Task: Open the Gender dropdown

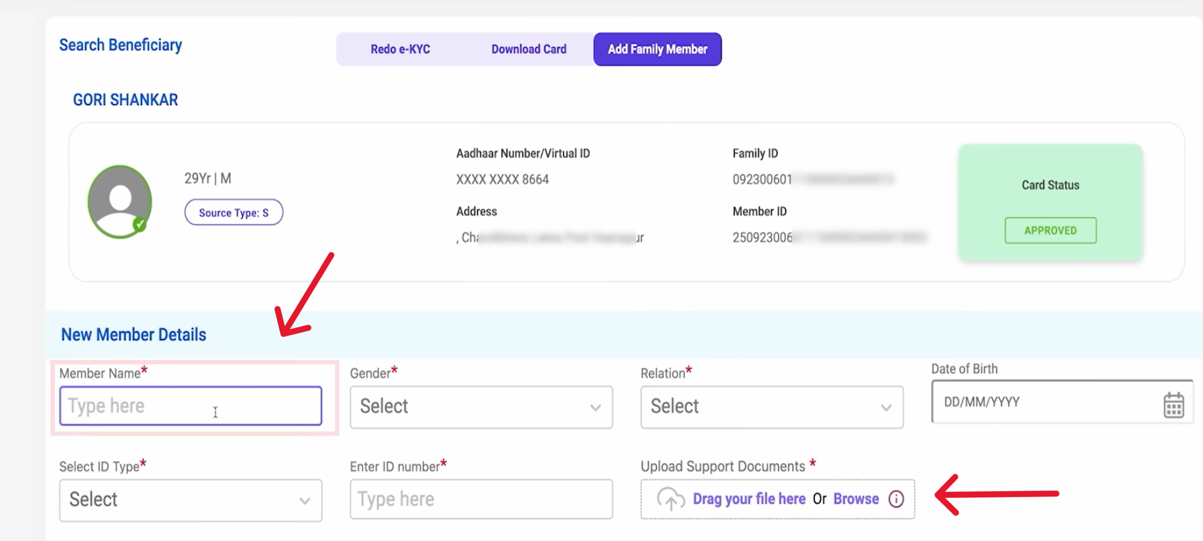Action: [481, 407]
